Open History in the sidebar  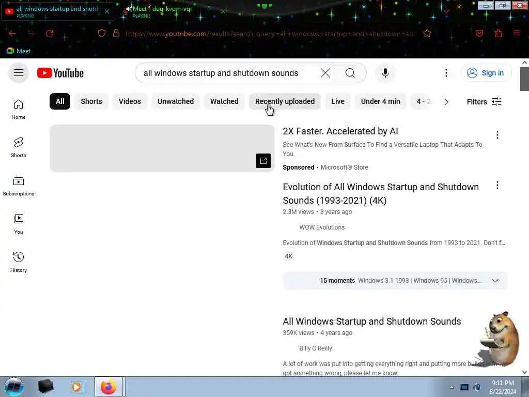coord(19,262)
